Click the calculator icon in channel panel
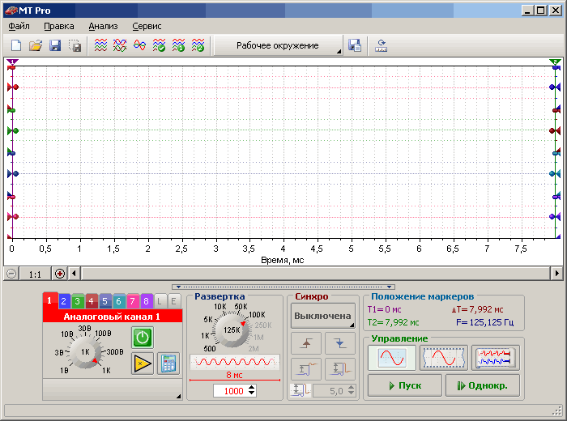 (168, 363)
